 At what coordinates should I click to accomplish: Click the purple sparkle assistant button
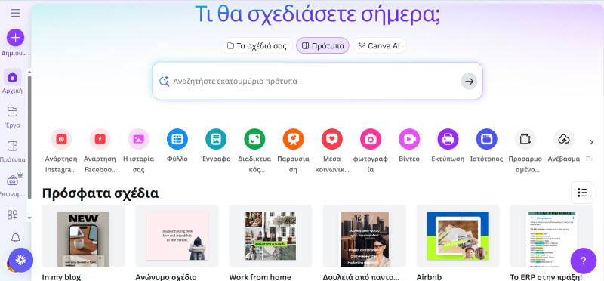pos(20,260)
